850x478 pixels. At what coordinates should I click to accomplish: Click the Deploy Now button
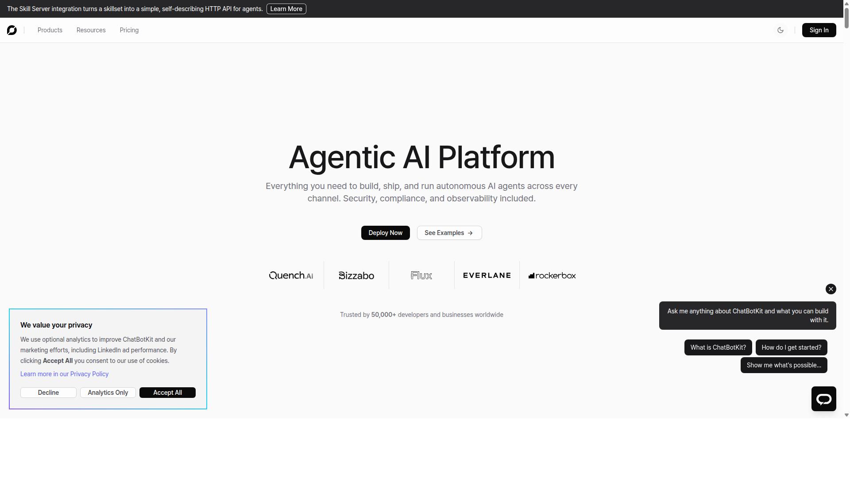click(x=385, y=233)
